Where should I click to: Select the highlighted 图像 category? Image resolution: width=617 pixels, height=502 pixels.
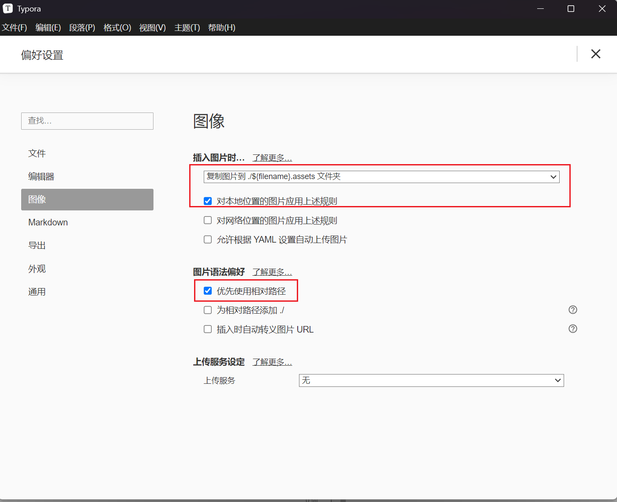pyautogui.click(x=87, y=199)
